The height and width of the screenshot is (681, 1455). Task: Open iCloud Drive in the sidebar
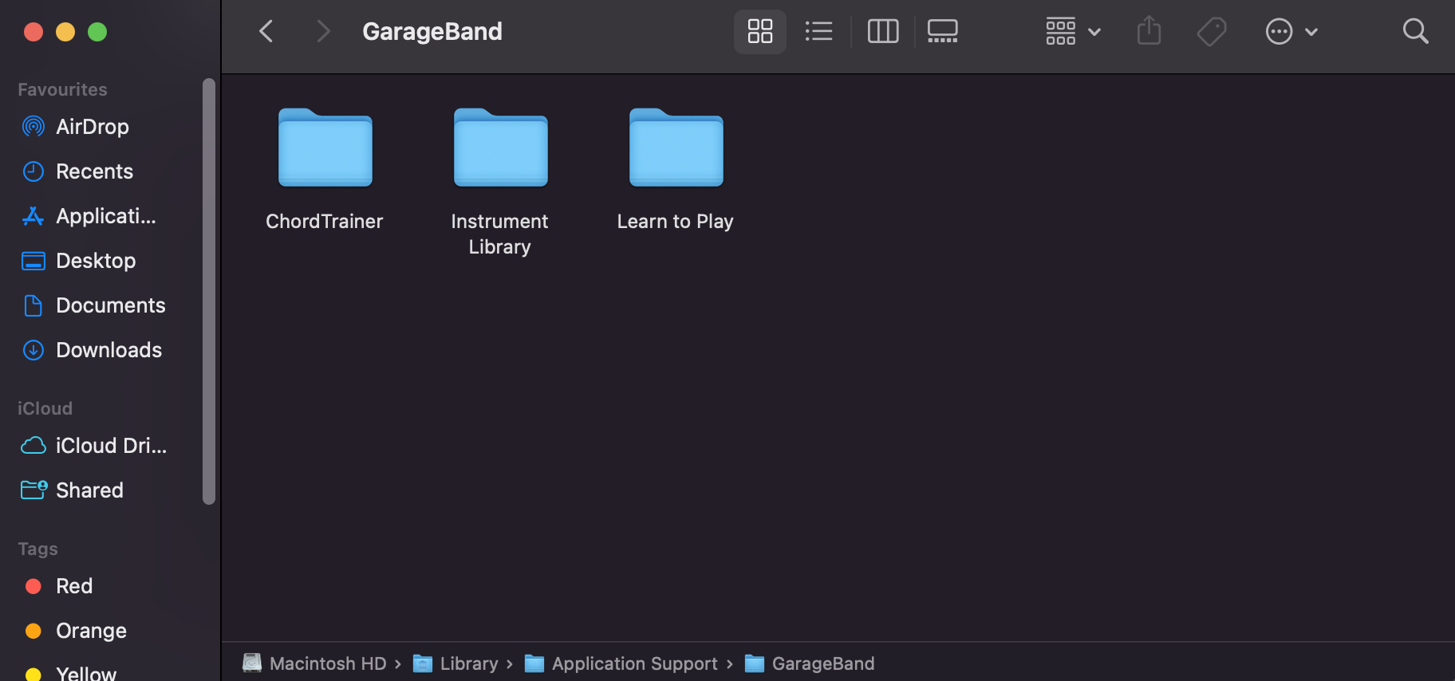point(112,446)
